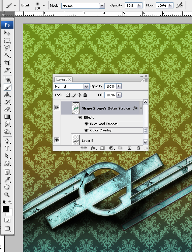
Task: Select the Hand tool
Action: (7, 187)
